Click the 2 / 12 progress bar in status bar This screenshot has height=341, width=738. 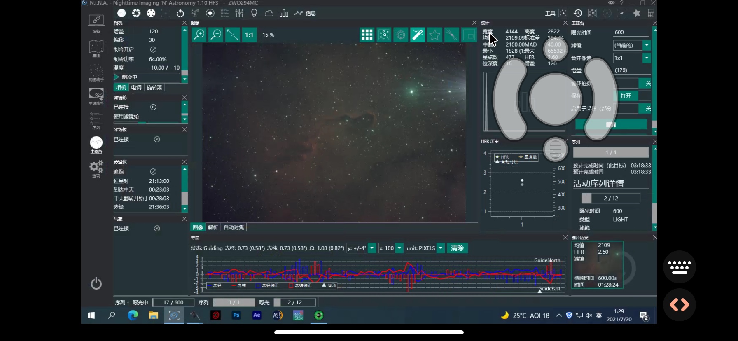(294, 302)
